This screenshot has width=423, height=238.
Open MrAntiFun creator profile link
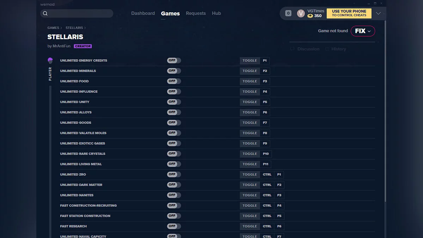61,46
